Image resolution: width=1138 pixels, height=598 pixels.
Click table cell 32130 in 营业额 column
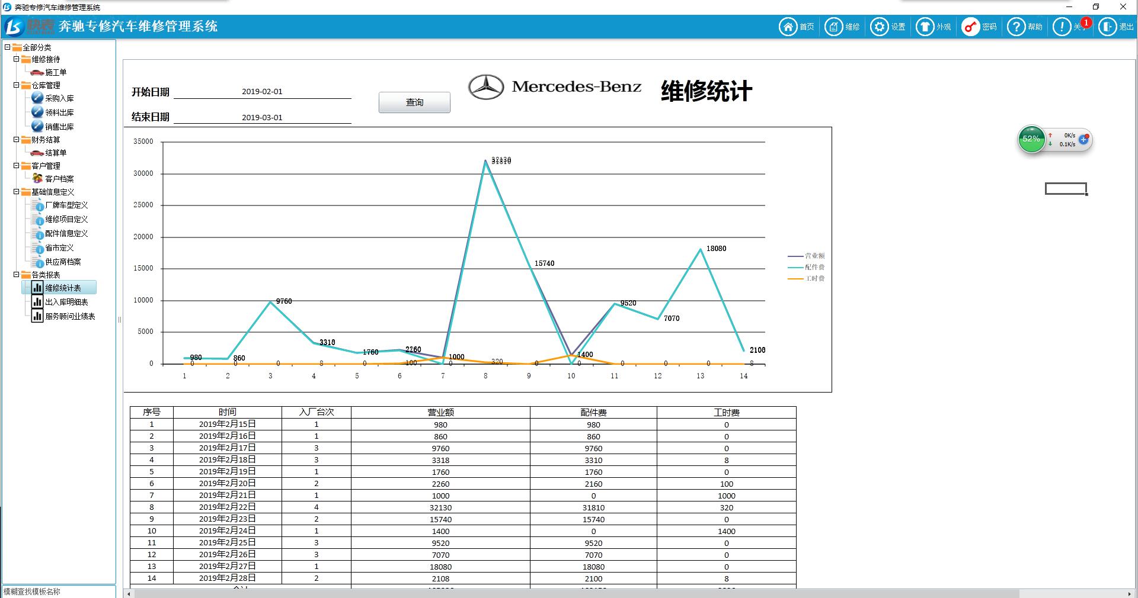point(440,507)
